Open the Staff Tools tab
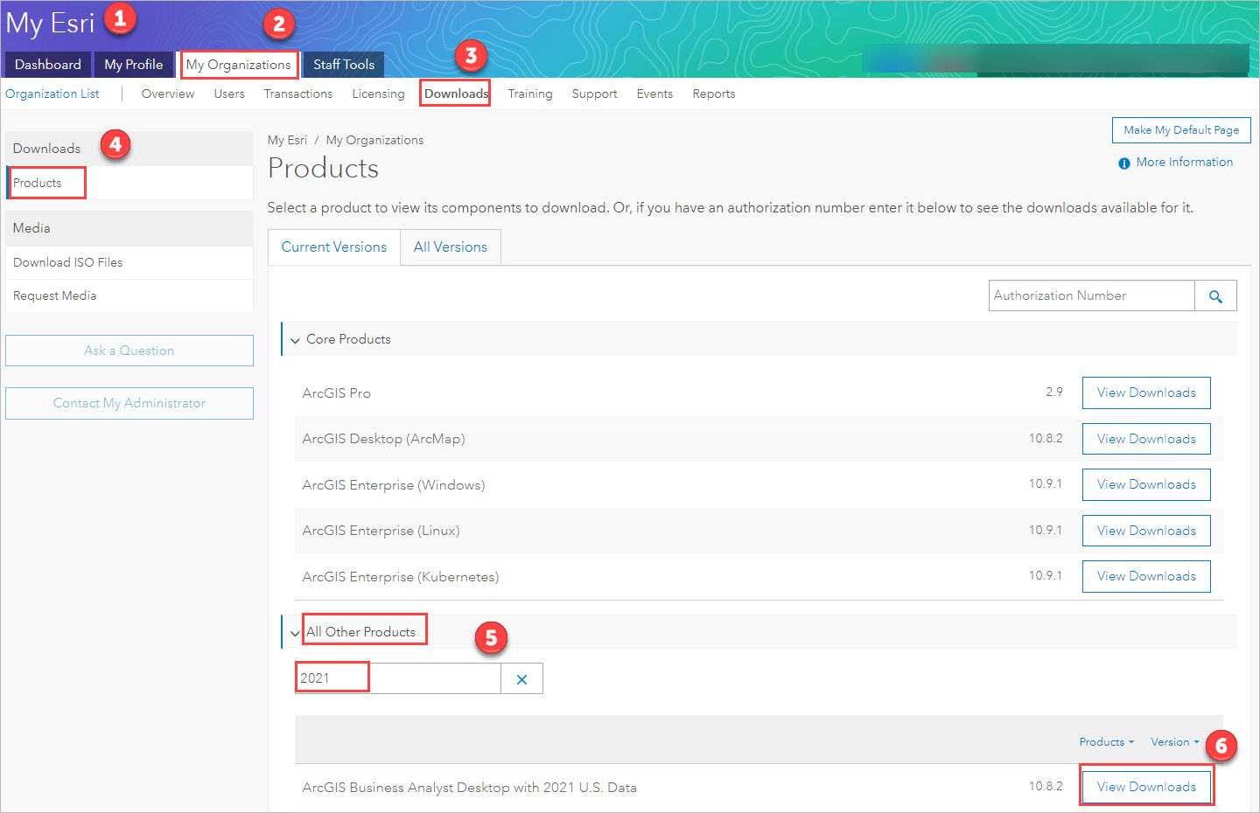The width and height of the screenshot is (1260, 813). coord(344,65)
